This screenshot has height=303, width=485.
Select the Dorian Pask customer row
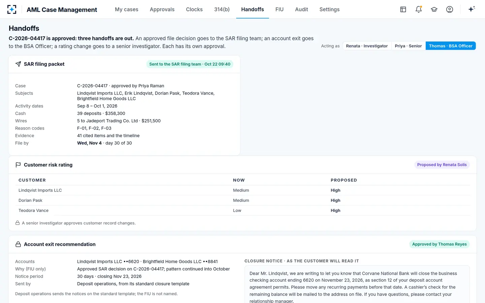point(243,200)
